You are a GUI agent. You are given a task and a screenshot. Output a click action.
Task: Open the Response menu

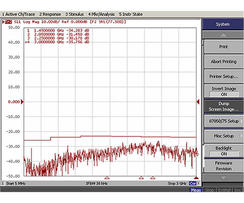coord(50,14)
